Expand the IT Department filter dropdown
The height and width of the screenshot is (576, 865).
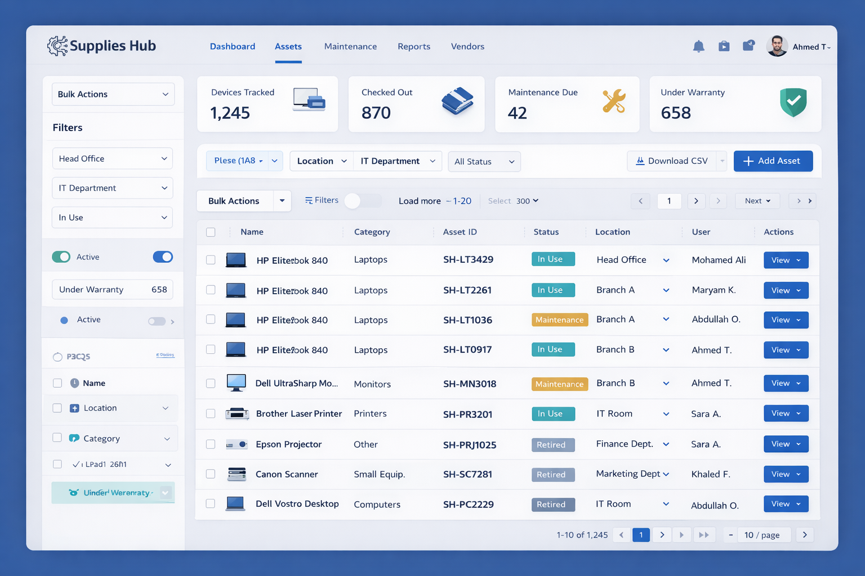pos(112,188)
